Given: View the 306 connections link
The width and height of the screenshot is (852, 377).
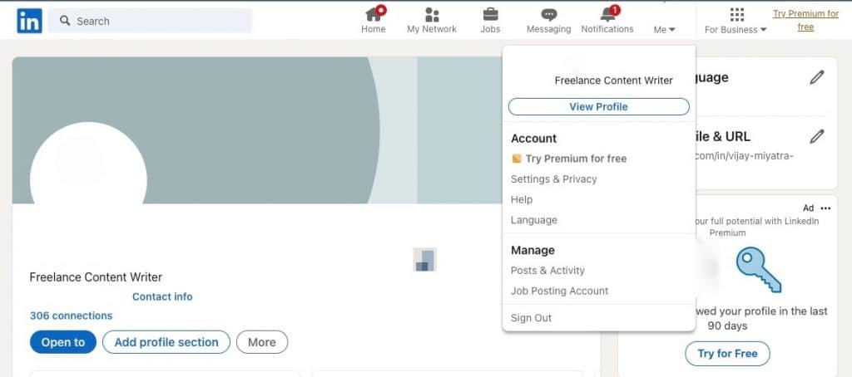Looking at the screenshot, I should [x=72, y=316].
